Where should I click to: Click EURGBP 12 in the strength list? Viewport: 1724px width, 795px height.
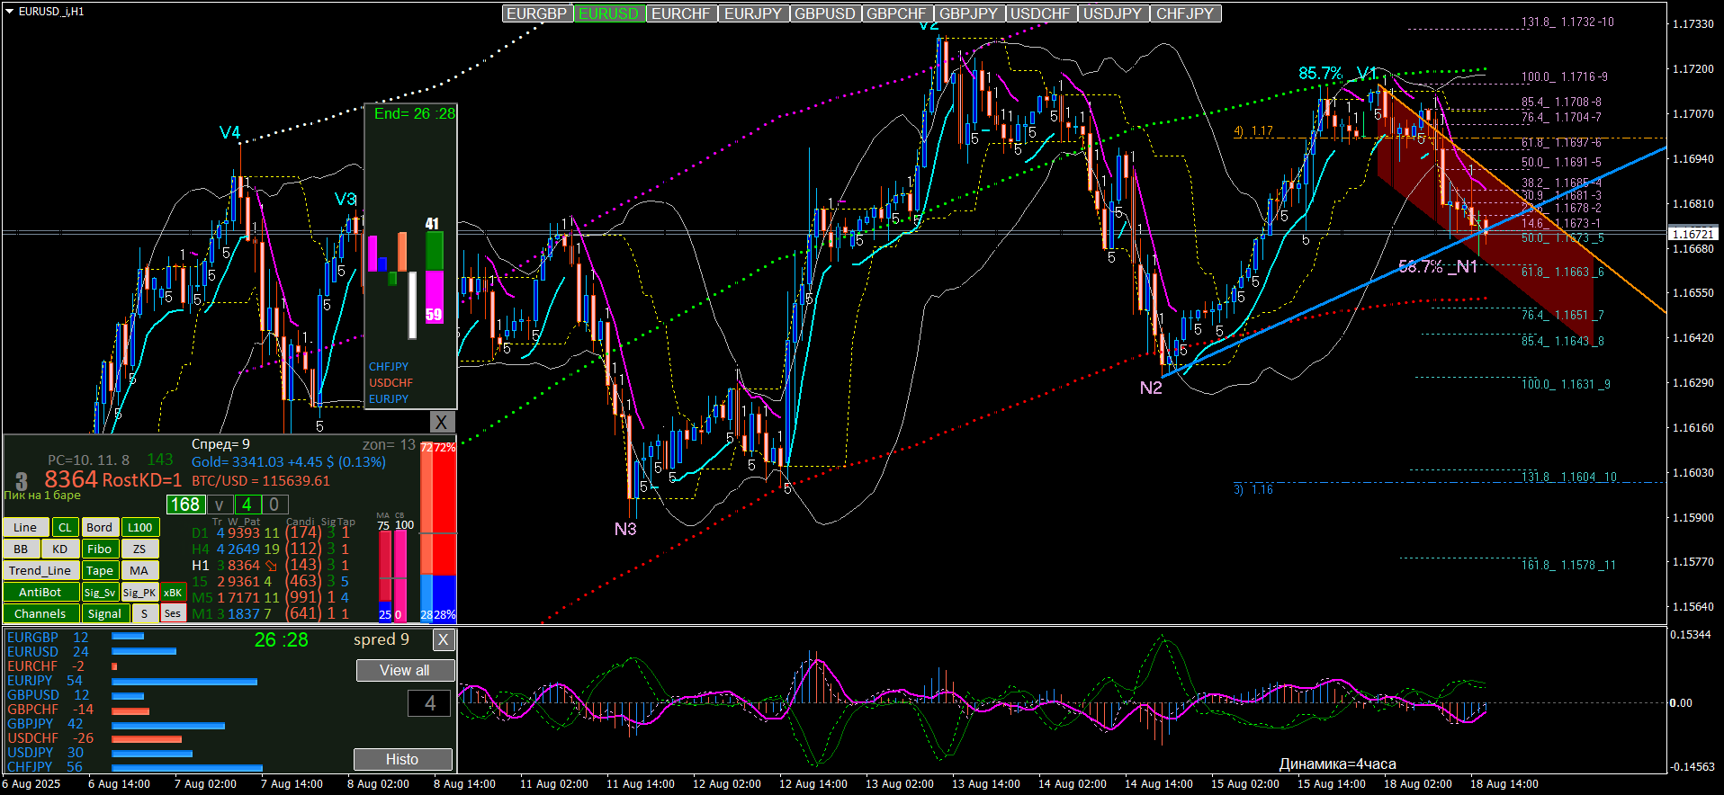pyautogui.click(x=48, y=638)
